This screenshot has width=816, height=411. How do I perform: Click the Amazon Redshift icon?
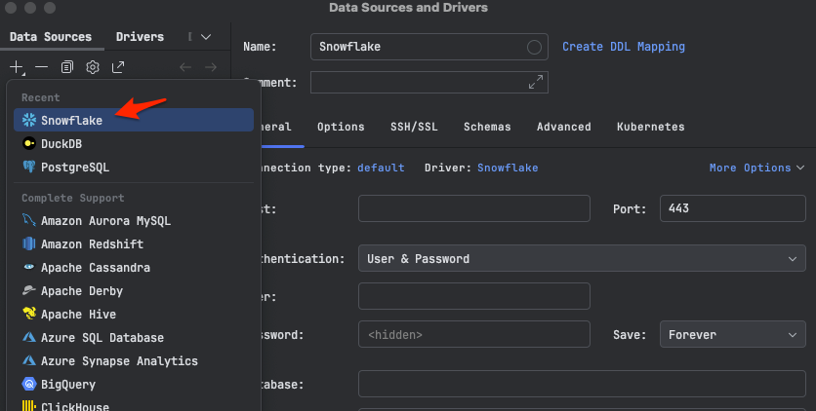29,243
